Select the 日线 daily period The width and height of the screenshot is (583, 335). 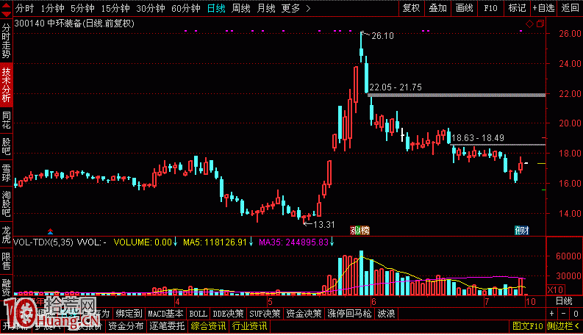click(x=216, y=8)
